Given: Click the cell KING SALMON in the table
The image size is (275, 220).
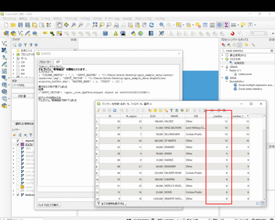Looking at the screenshot, I should point(174,128).
